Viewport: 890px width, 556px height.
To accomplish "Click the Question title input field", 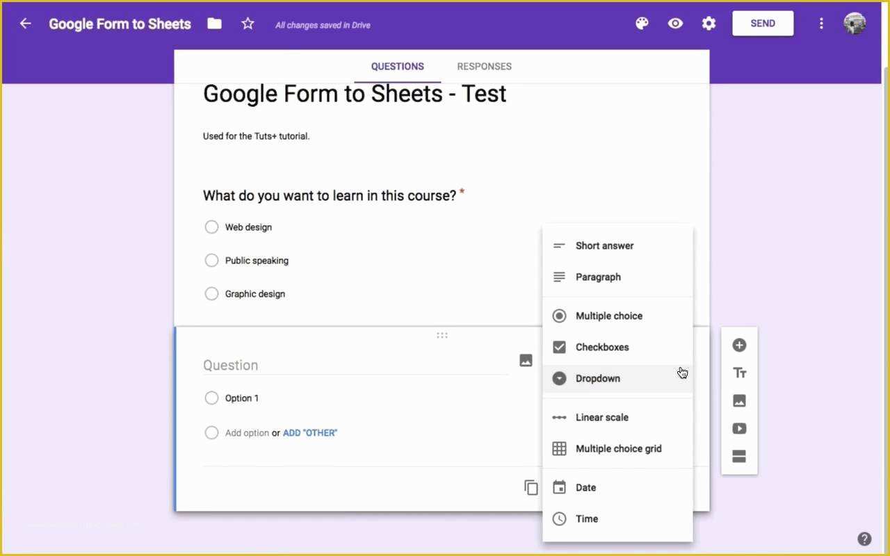I will click(355, 365).
